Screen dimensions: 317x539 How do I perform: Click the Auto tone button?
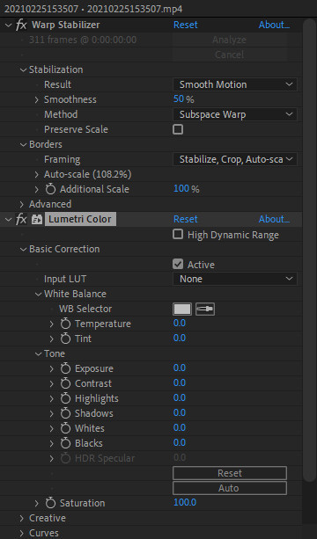click(230, 488)
